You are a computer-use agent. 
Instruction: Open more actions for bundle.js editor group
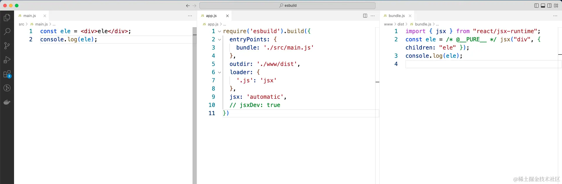click(x=555, y=16)
